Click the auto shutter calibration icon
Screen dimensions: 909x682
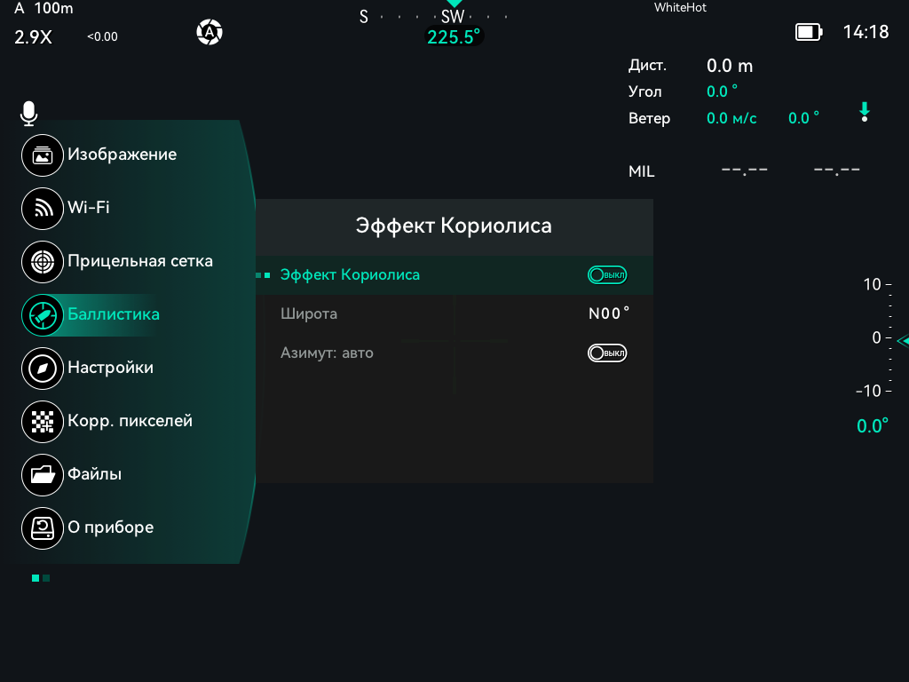[x=209, y=32]
